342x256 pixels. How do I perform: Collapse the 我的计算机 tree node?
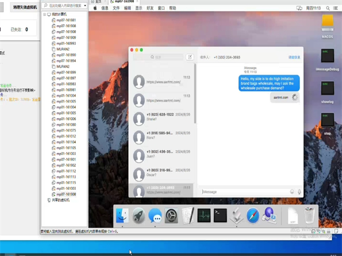[44, 14]
